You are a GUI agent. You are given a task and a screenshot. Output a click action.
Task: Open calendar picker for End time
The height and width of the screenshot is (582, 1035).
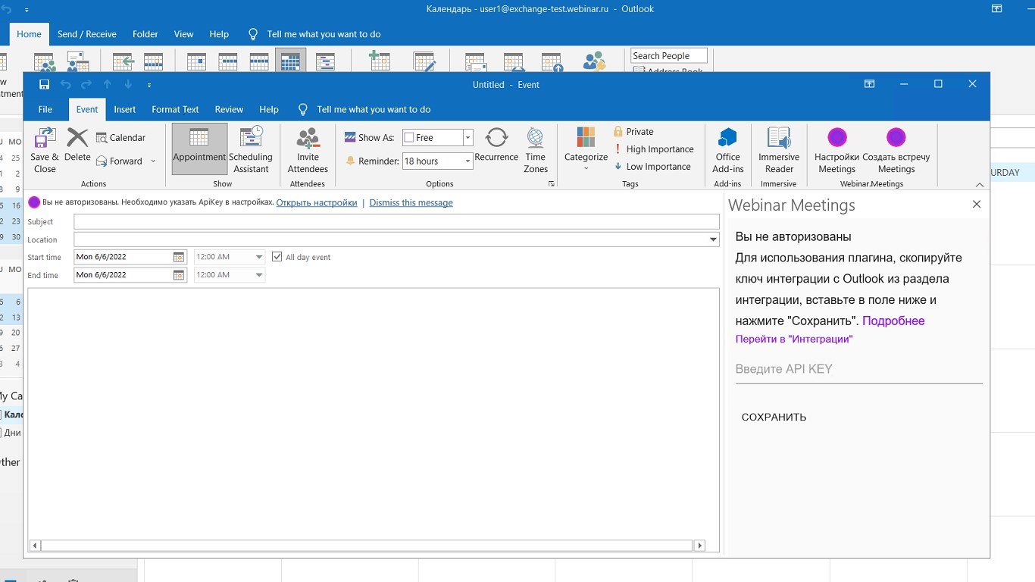coord(179,275)
